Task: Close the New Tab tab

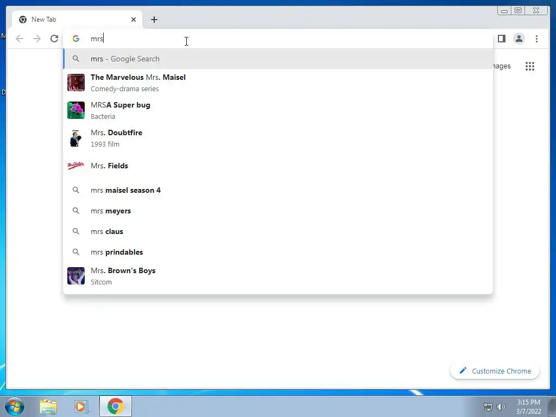Action: [x=134, y=20]
